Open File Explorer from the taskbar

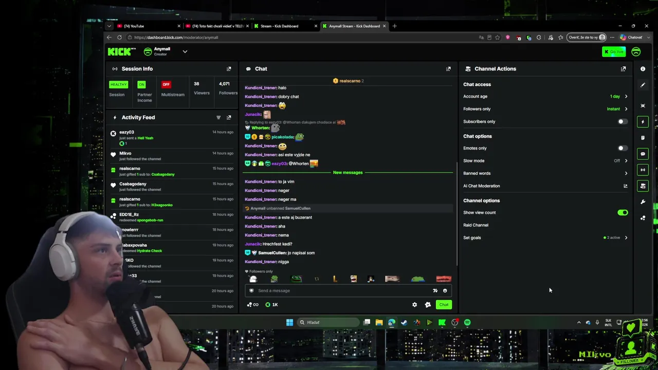pos(379,323)
